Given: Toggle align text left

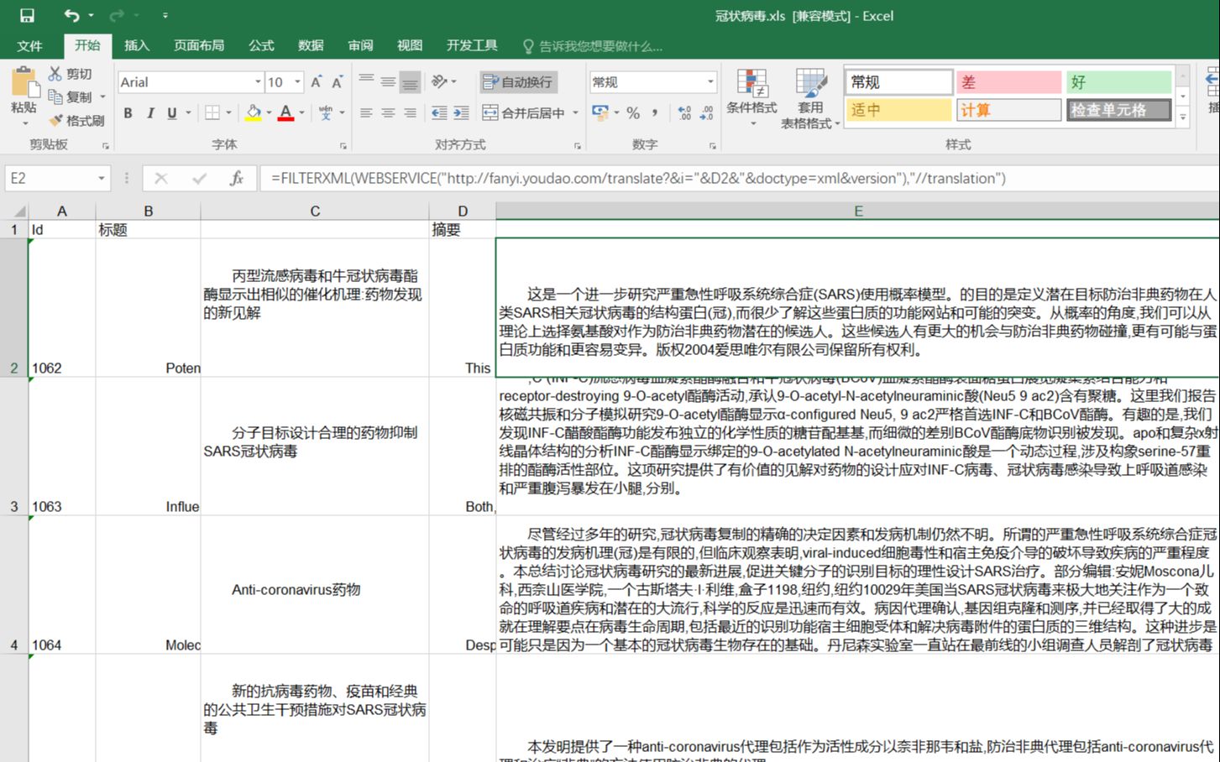Looking at the screenshot, I should tap(366, 112).
